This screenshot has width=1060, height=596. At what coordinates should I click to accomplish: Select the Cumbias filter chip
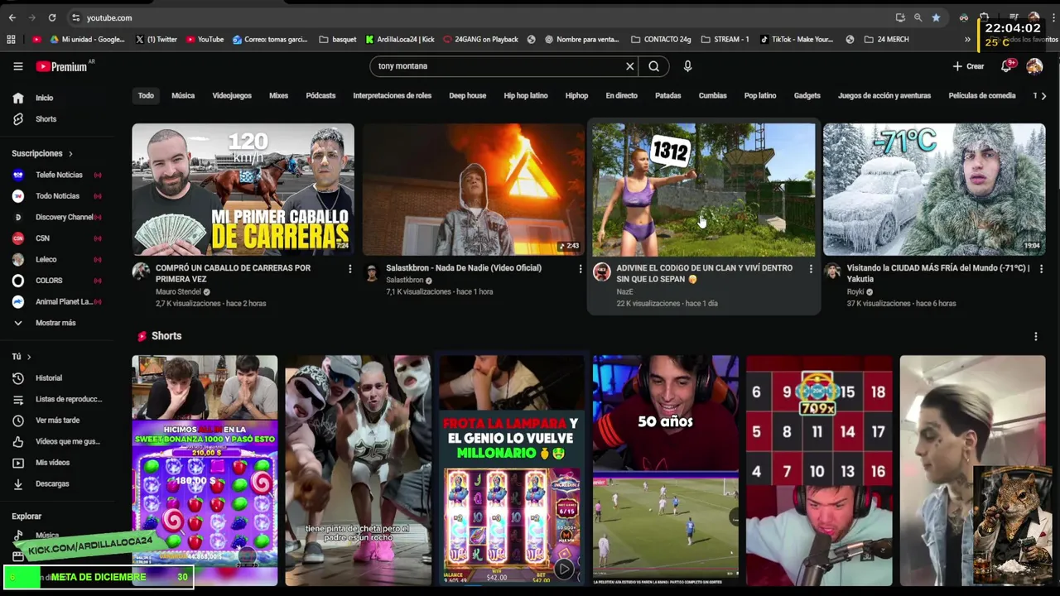click(712, 96)
